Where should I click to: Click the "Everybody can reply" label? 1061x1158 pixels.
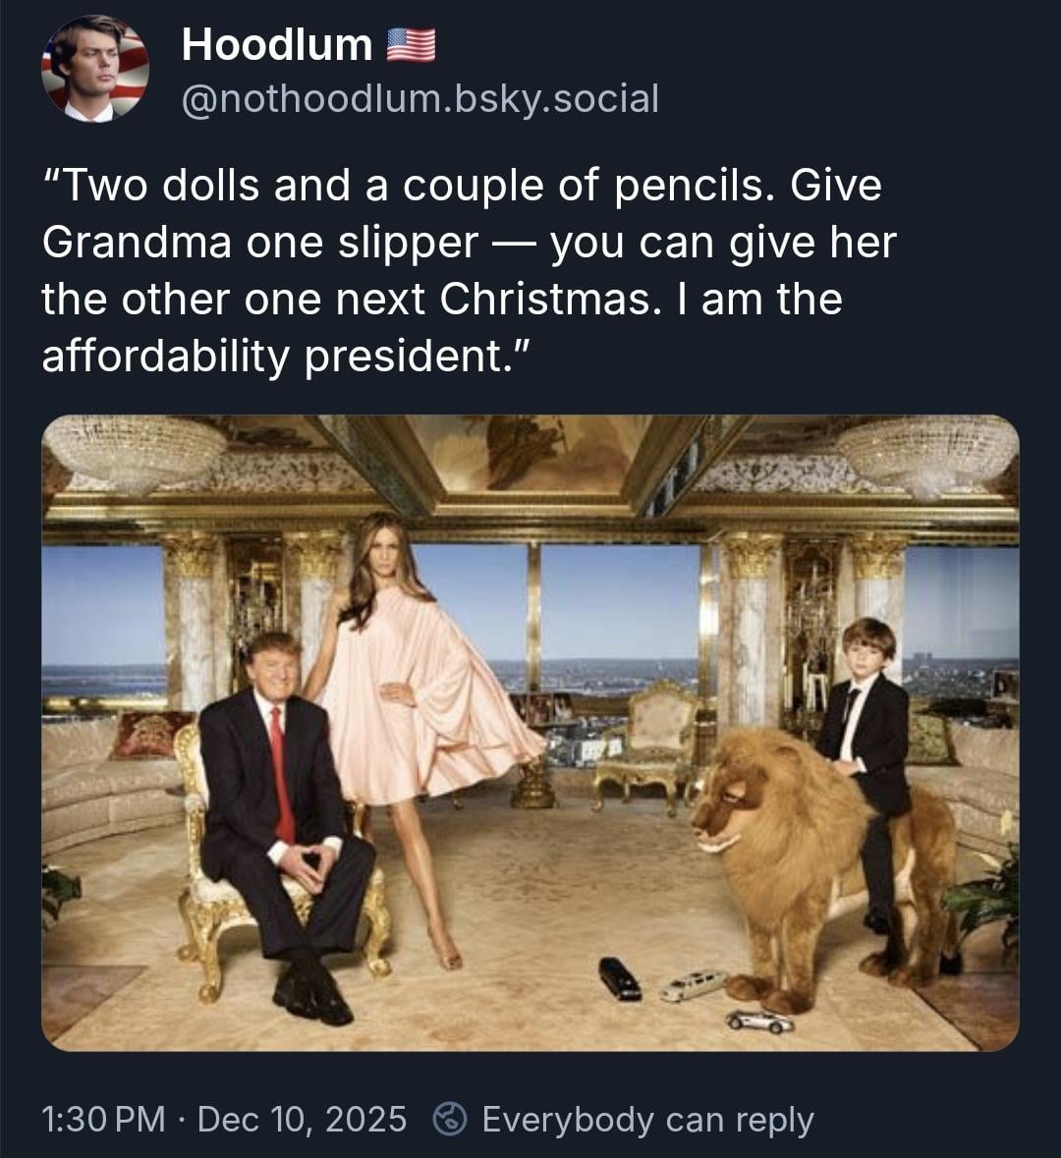point(647,1119)
